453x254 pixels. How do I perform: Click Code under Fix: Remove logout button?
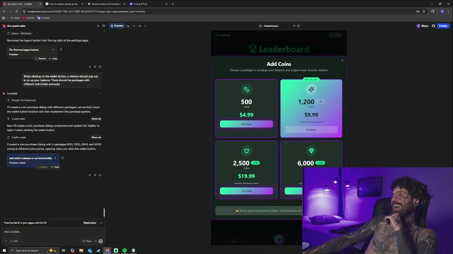tap(53, 59)
